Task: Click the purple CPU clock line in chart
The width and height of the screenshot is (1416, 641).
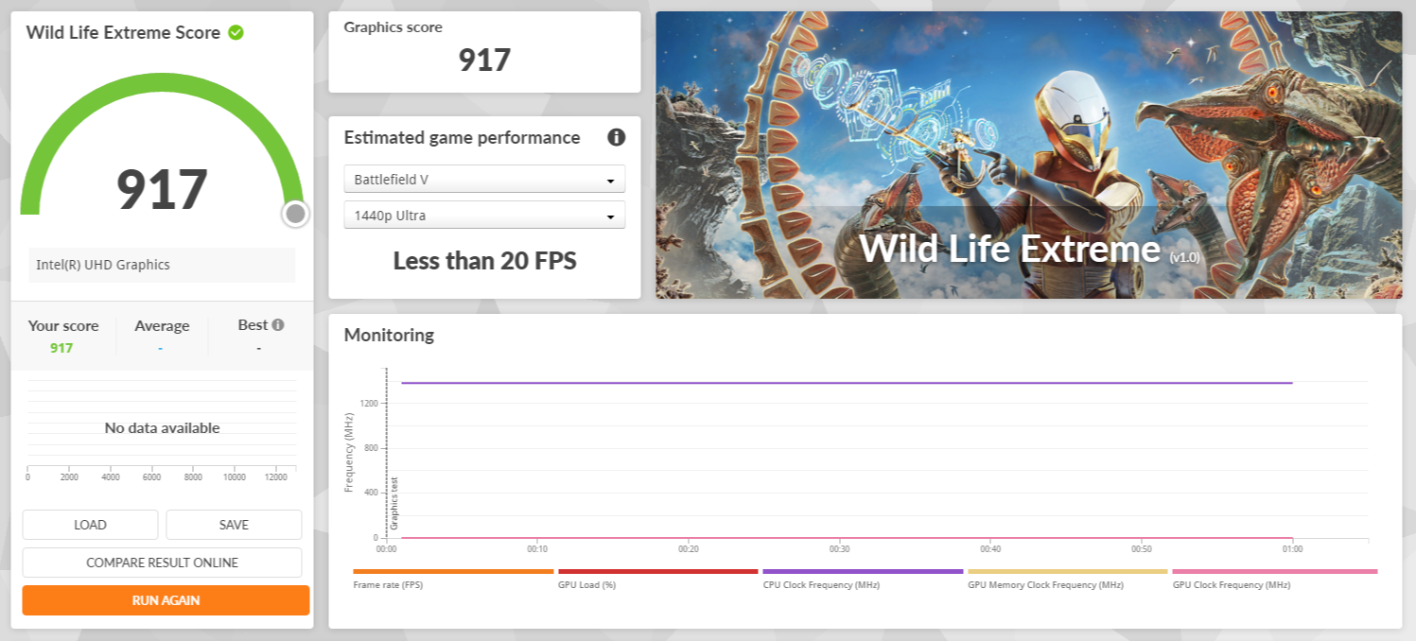Action: coord(847,383)
